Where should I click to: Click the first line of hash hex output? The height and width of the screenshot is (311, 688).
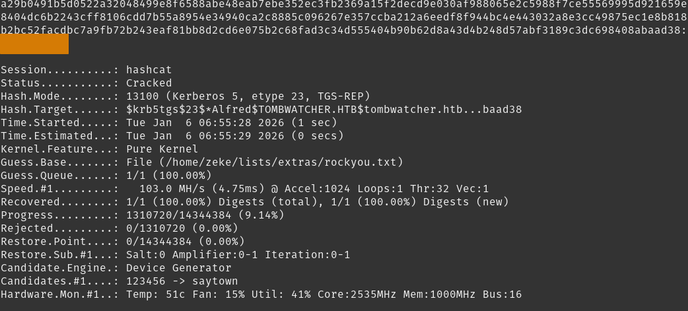[x=343, y=4]
